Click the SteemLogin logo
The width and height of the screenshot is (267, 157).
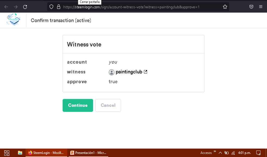click(x=13, y=20)
